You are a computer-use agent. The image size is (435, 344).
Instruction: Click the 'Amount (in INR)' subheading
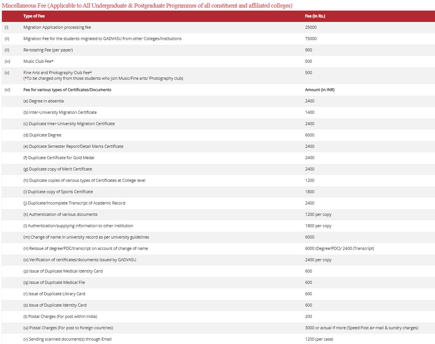pos(320,90)
